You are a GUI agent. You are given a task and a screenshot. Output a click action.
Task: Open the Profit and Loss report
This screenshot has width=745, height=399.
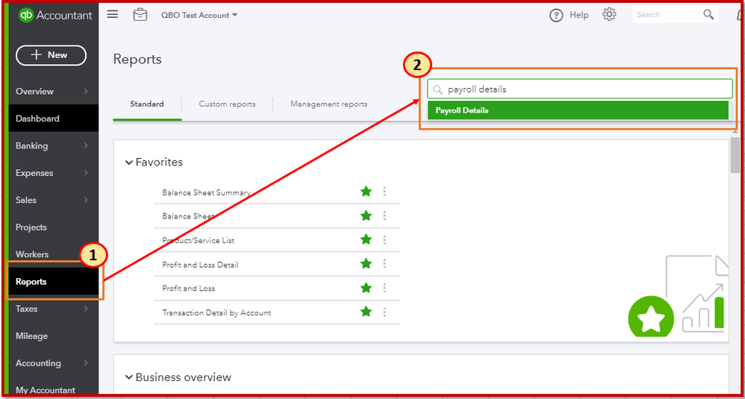click(188, 289)
